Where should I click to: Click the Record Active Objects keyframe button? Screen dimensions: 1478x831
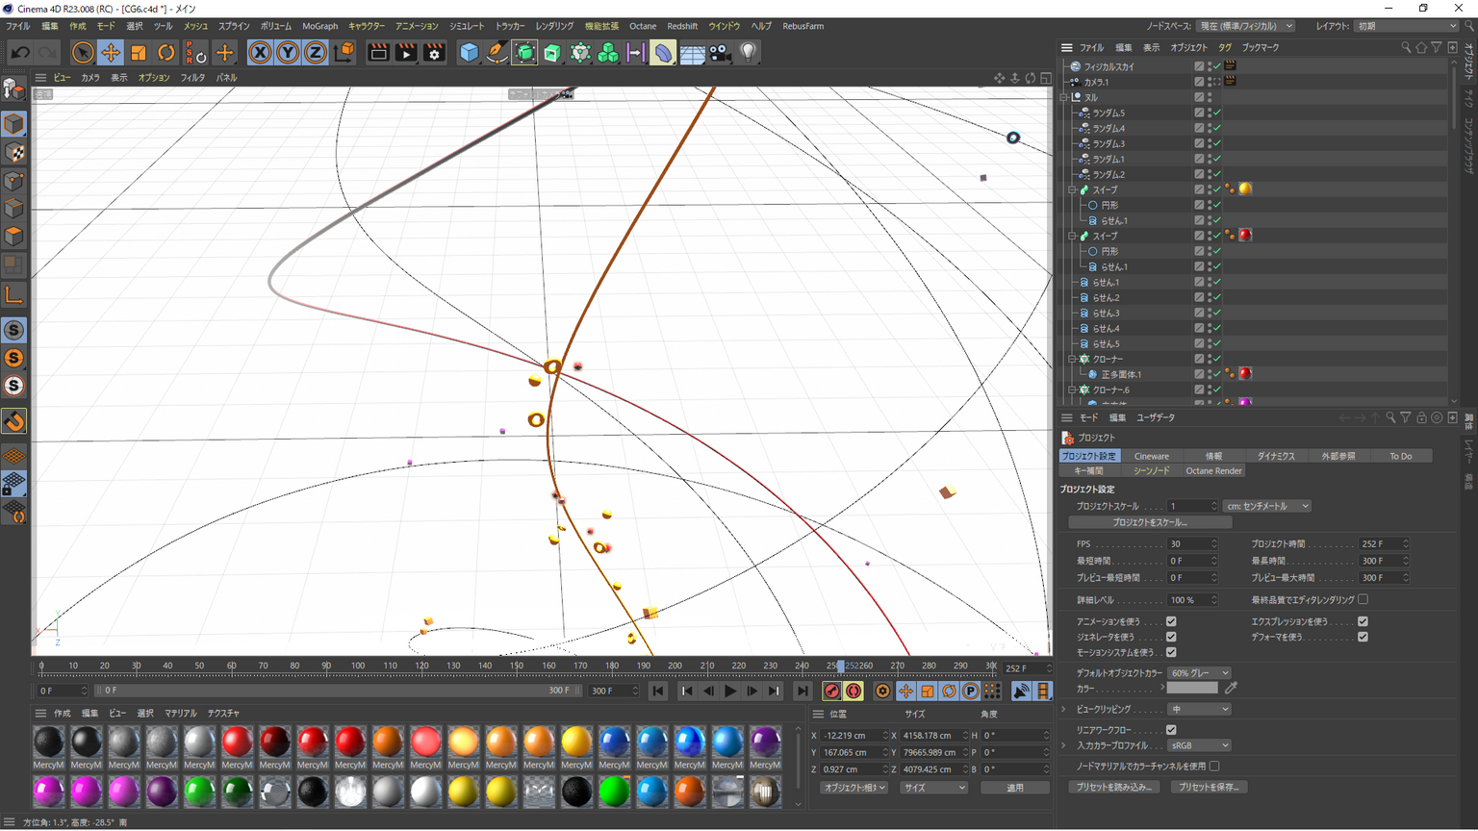pyautogui.click(x=832, y=691)
